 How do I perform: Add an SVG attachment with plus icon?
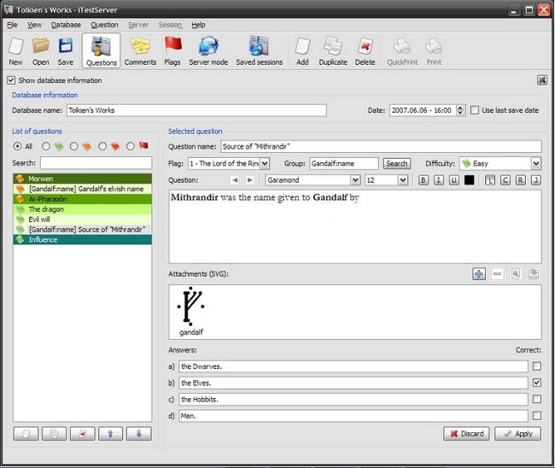[x=479, y=273]
